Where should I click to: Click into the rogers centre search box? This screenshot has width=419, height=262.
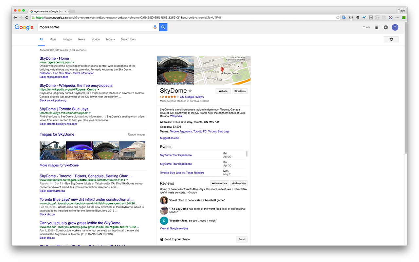[x=95, y=27]
